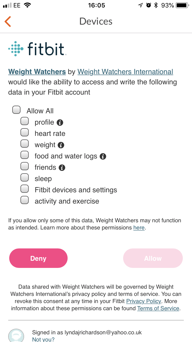This screenshot has width=192, height=342.
Task: Open the Weight Watchers International link
Action: click(125, 72)
